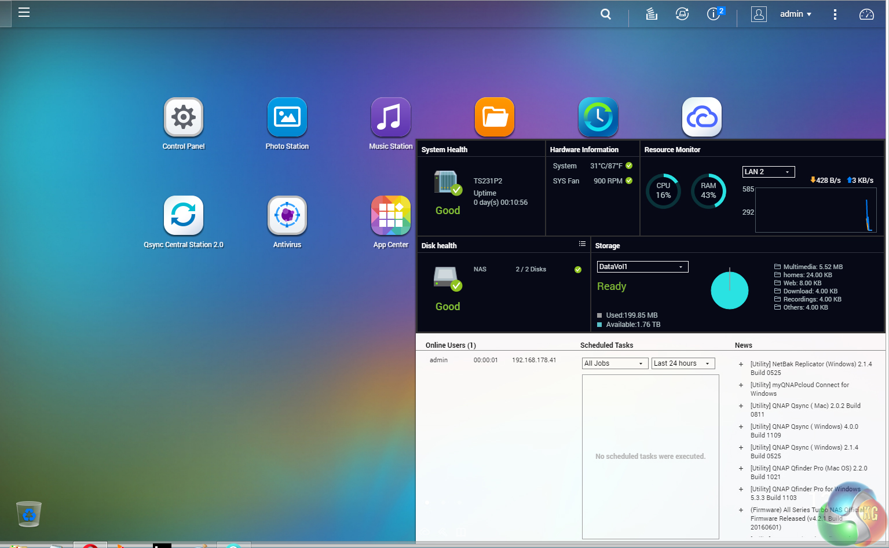This screenshot has height=548, width=889.
Task: Open the external devices icon
Action: click(x=682, y=14)
